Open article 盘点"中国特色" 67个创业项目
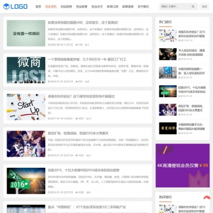This screenshot has width=213, height=213. pos(87,207)
